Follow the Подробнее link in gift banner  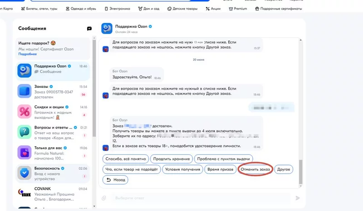tap(27, 54)
